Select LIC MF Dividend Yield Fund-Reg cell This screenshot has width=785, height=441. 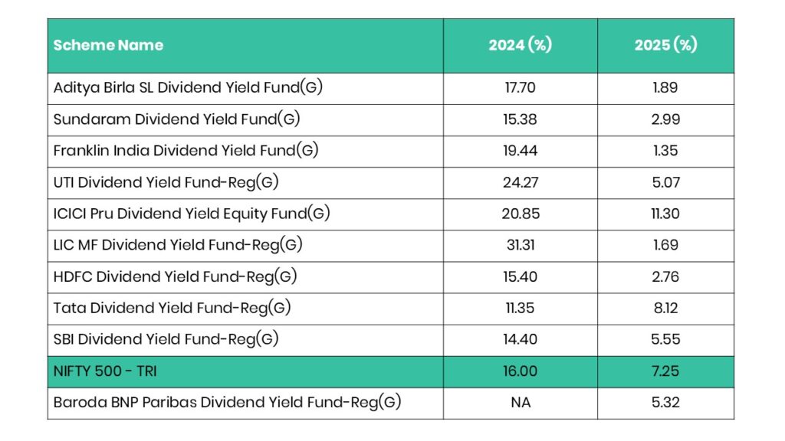[178, 245]
